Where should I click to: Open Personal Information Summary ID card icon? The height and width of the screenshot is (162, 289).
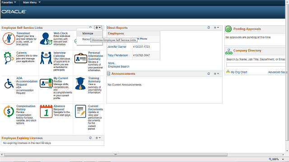[81, 58]
